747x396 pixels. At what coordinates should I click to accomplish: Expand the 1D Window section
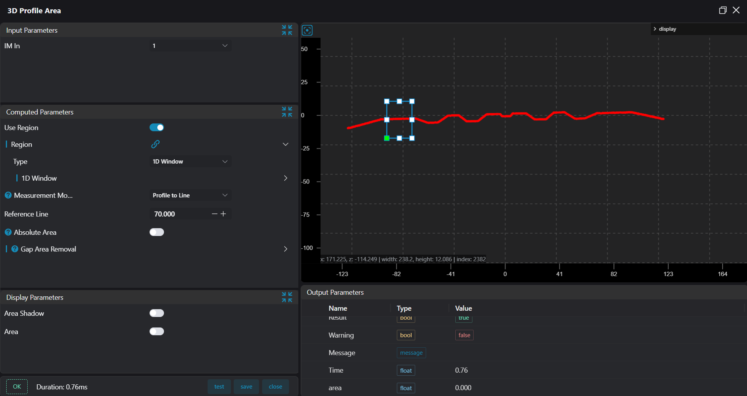285,178
